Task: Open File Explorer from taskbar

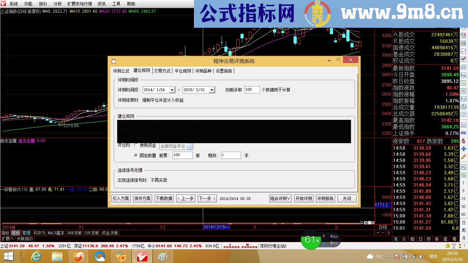Action: (57, 256)
